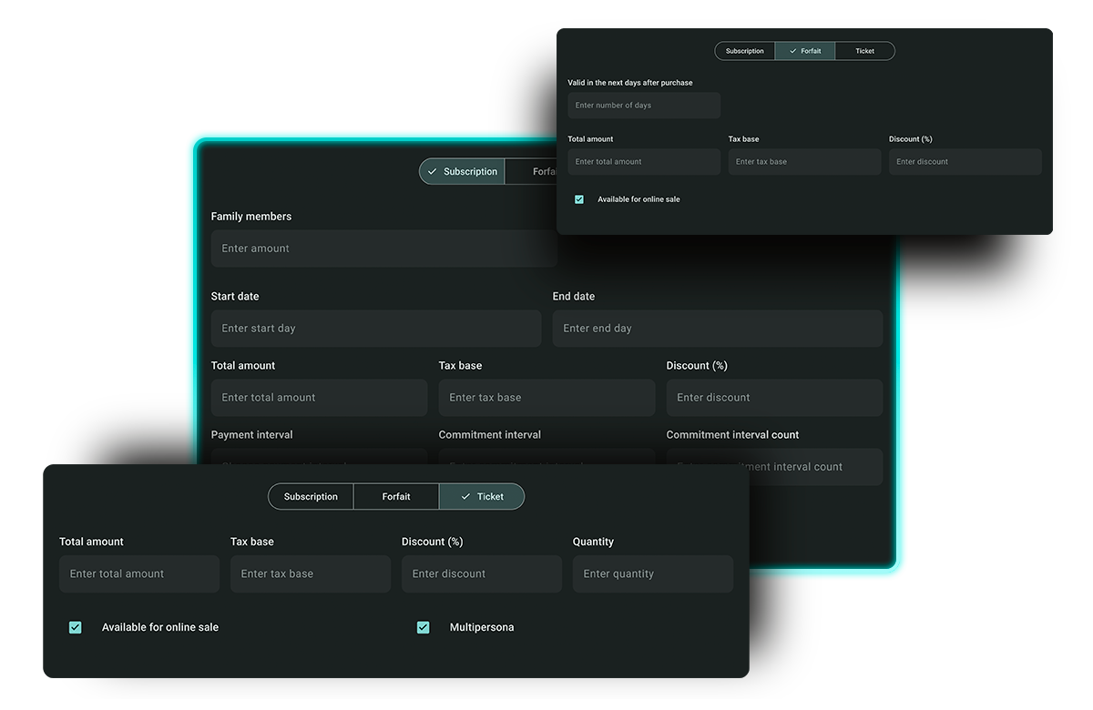The image size is (1093, 710).
Task: Focus Total amount field in the Ticket form
Action: [x=139, y=574]
